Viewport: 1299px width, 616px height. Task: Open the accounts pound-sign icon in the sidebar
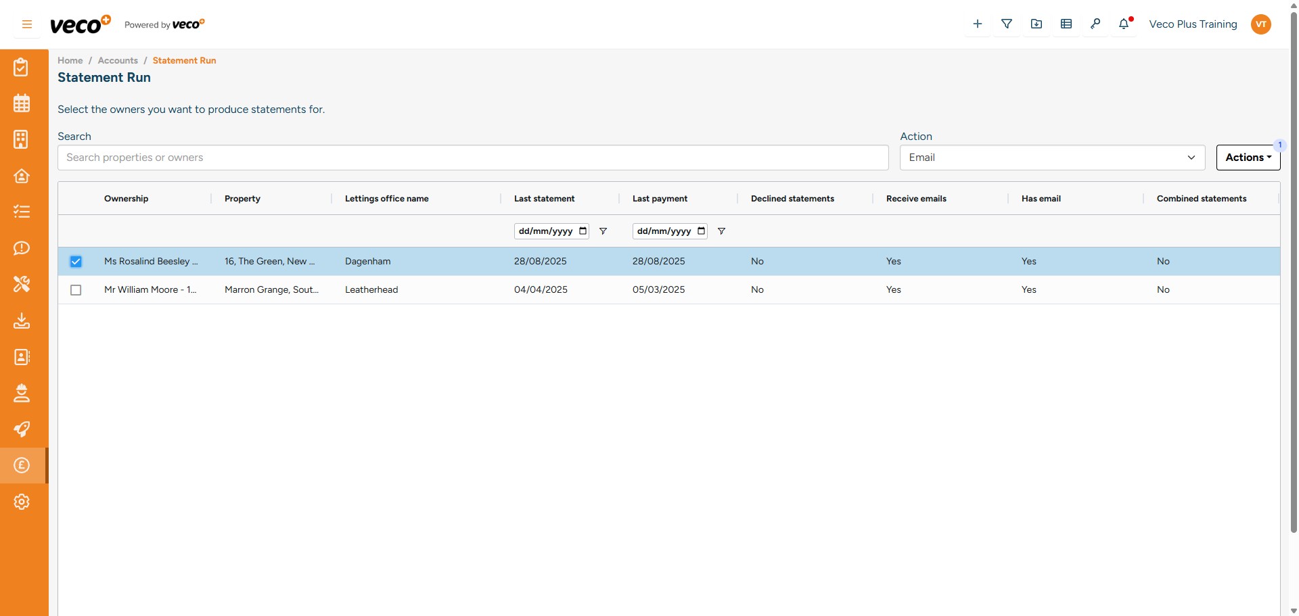(x=22, y=465)
